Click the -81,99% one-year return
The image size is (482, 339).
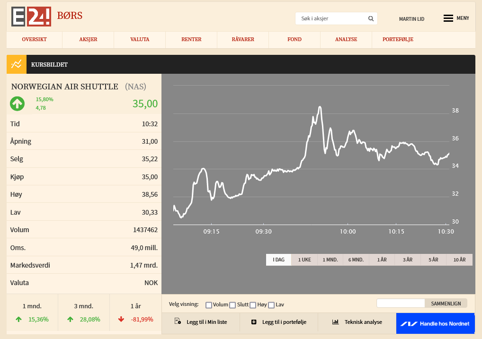pos(142,319)
